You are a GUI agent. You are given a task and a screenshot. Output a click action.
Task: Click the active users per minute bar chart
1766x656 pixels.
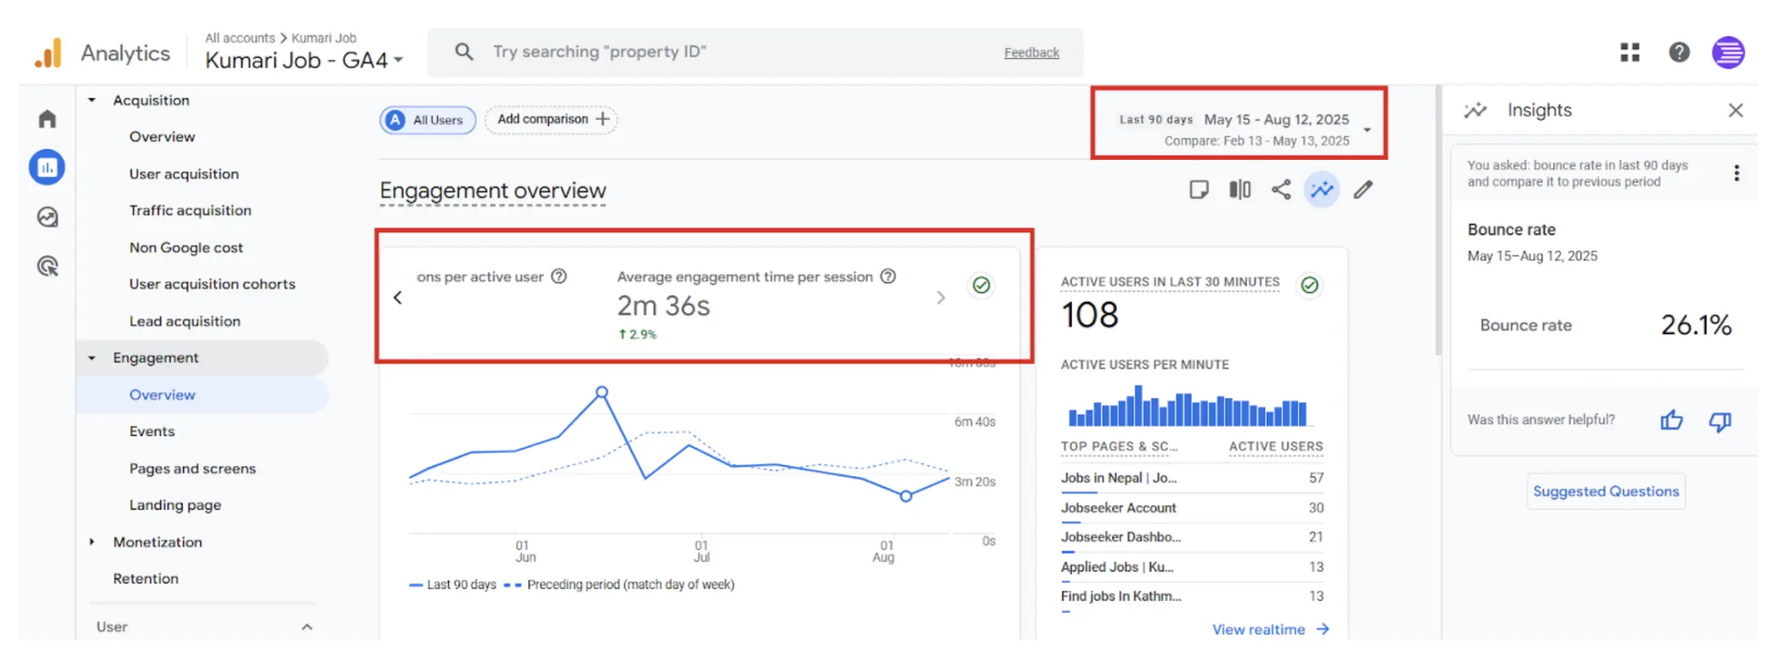(x=1187, y=406)
